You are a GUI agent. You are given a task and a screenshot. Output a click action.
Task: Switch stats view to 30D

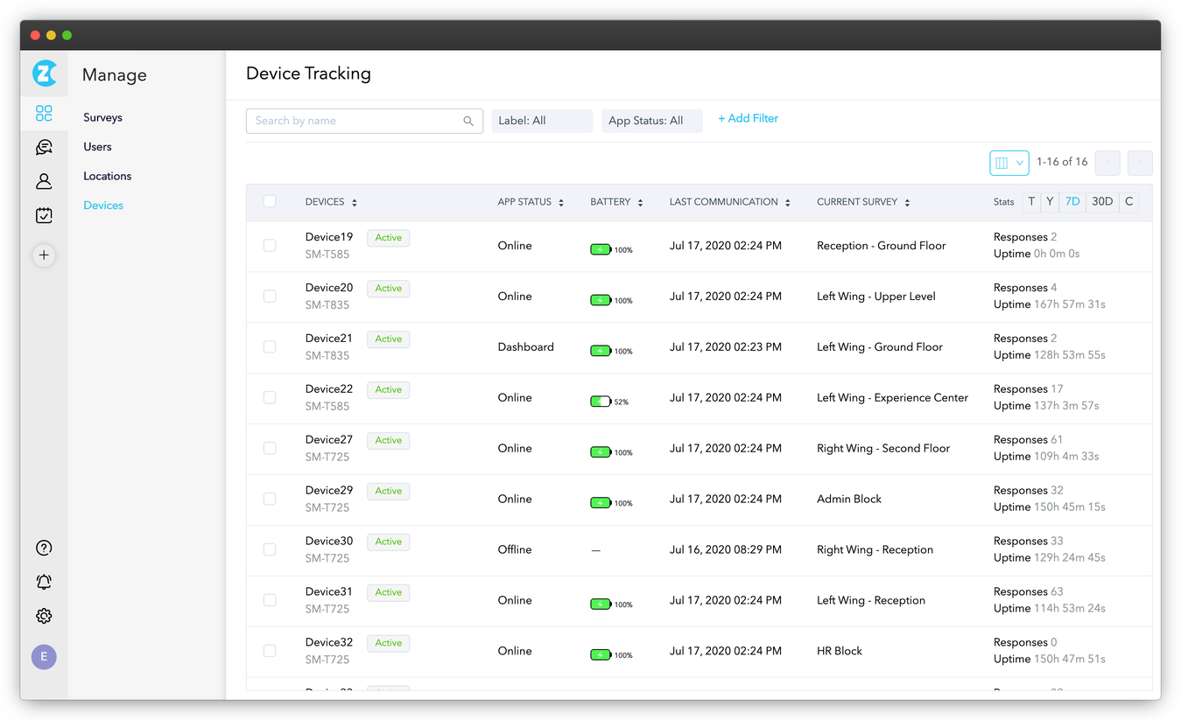[1101, 201]
